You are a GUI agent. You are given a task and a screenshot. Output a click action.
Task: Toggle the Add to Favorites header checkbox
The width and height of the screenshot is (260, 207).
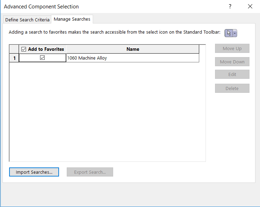coord(24,49)
